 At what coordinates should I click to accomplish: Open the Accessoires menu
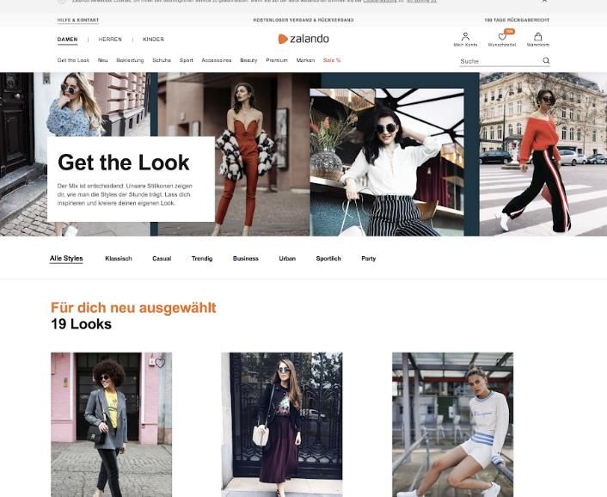click(x=217, y=60)
